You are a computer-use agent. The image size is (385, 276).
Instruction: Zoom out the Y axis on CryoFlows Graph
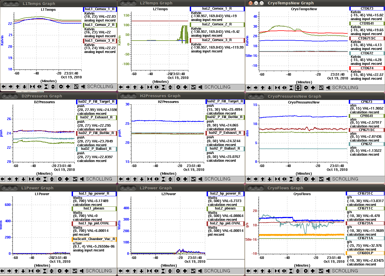click(x=298, y=271)
